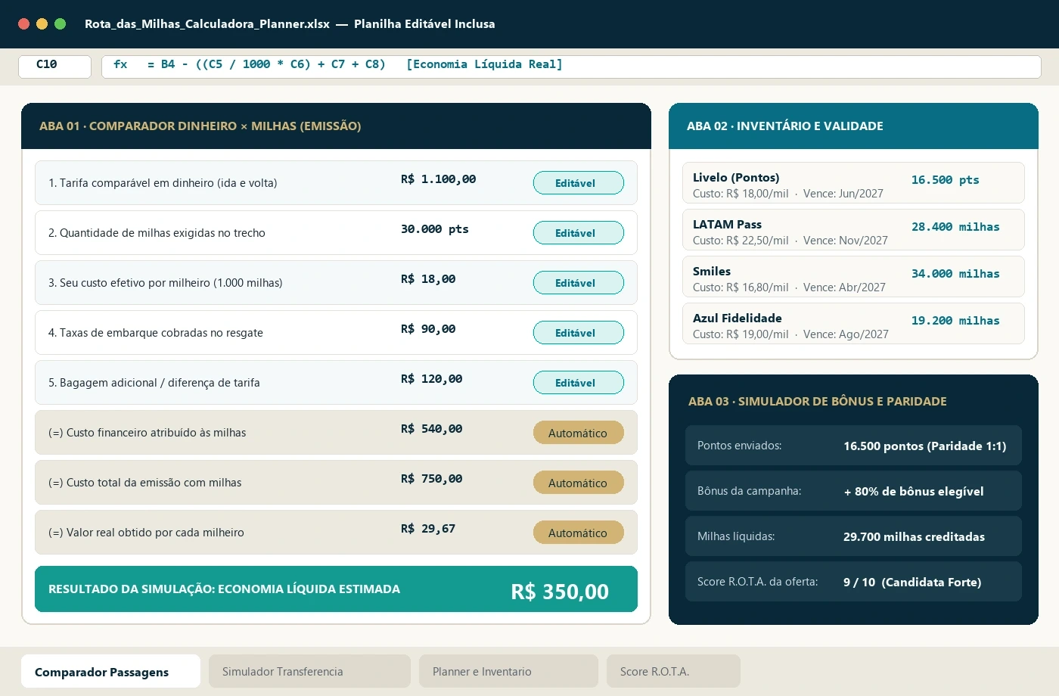Select the Azul Fidelidade inventory row

853,324
